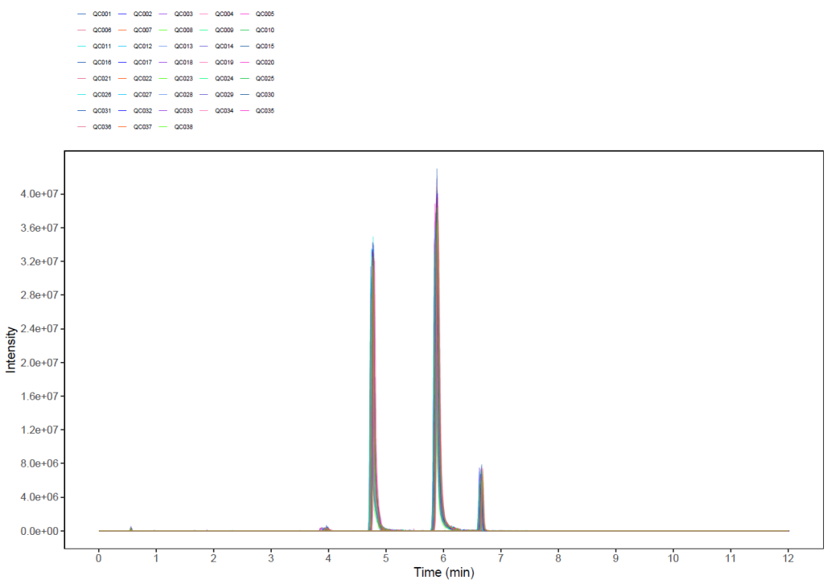The height and width of the screenshot is (580, 827).
Task: Click the QC032 blue legend line
Action: pos(123,111)
